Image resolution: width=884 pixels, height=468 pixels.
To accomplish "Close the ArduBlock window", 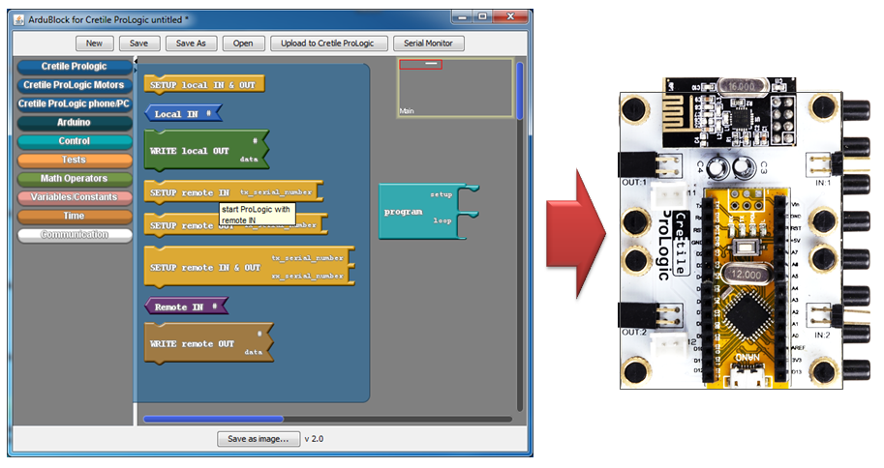I will point(511,16).
